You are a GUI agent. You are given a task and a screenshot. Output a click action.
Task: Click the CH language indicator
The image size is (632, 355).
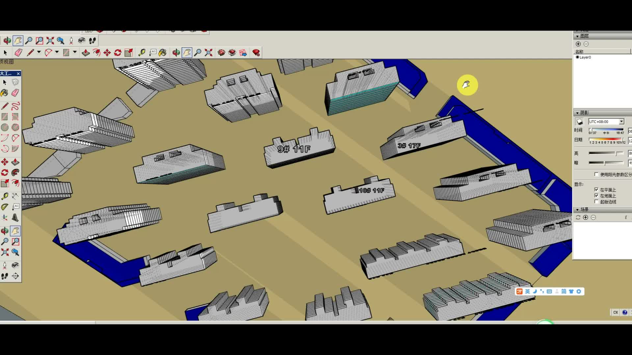pyautogui.click(x=615, y=312)
